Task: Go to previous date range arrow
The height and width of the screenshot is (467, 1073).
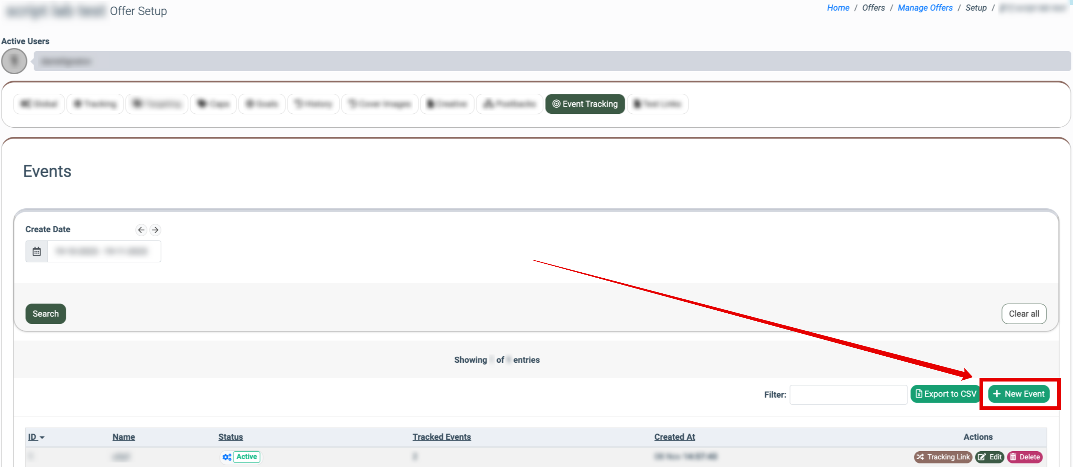Action: (x=141, y=230)
